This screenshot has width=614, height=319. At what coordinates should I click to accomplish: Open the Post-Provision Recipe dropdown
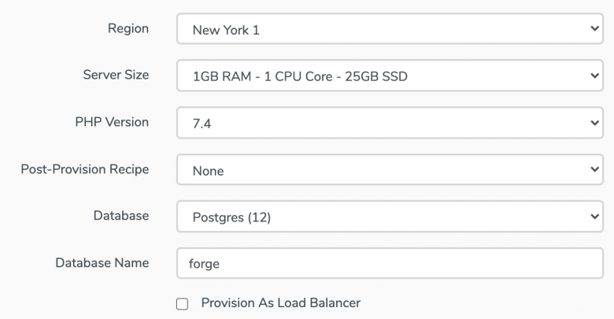[390, 169]
